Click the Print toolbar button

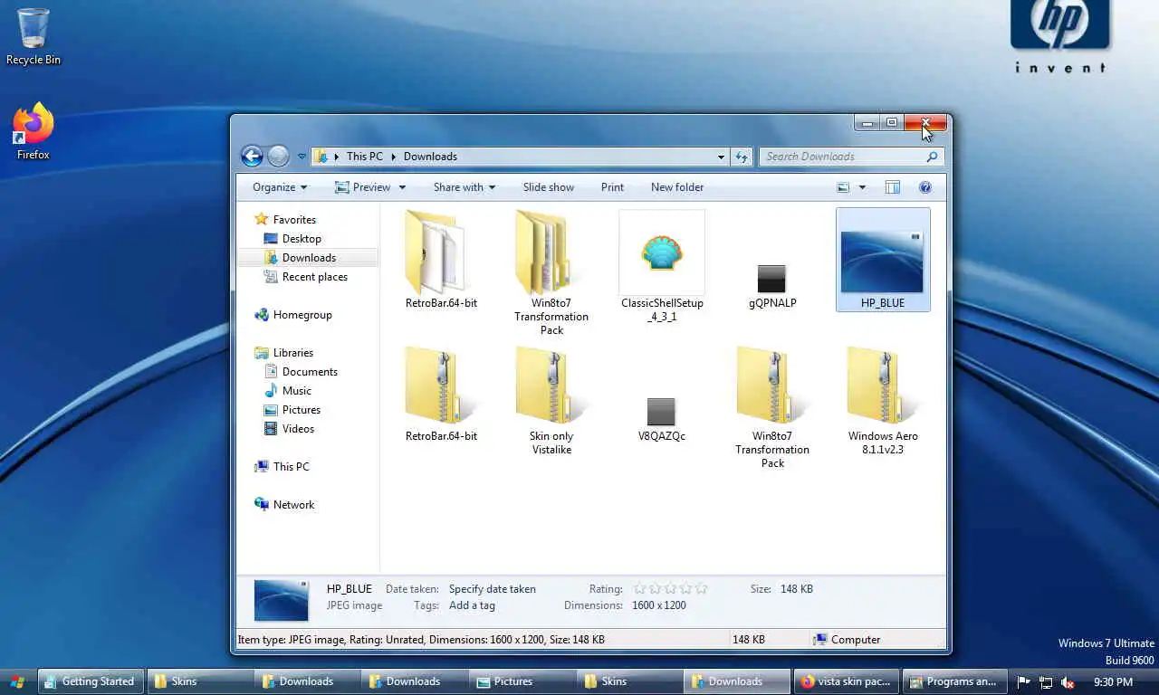point(612,187)
